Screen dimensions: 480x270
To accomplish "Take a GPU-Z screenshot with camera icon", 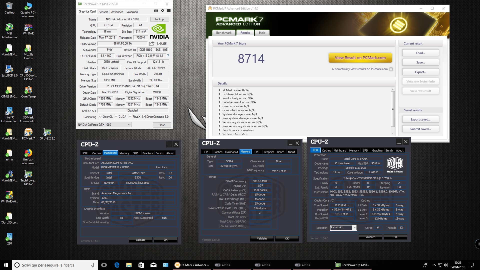I will (x=156, y=10).
